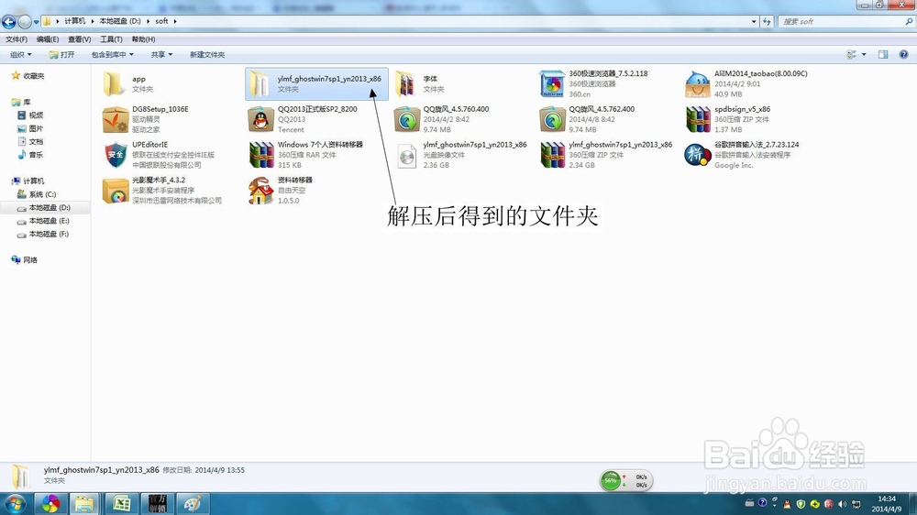Click the refresh address bar icon
Image resolution: width=917 pixels, height=515 pixels.
tap(767, 21)
